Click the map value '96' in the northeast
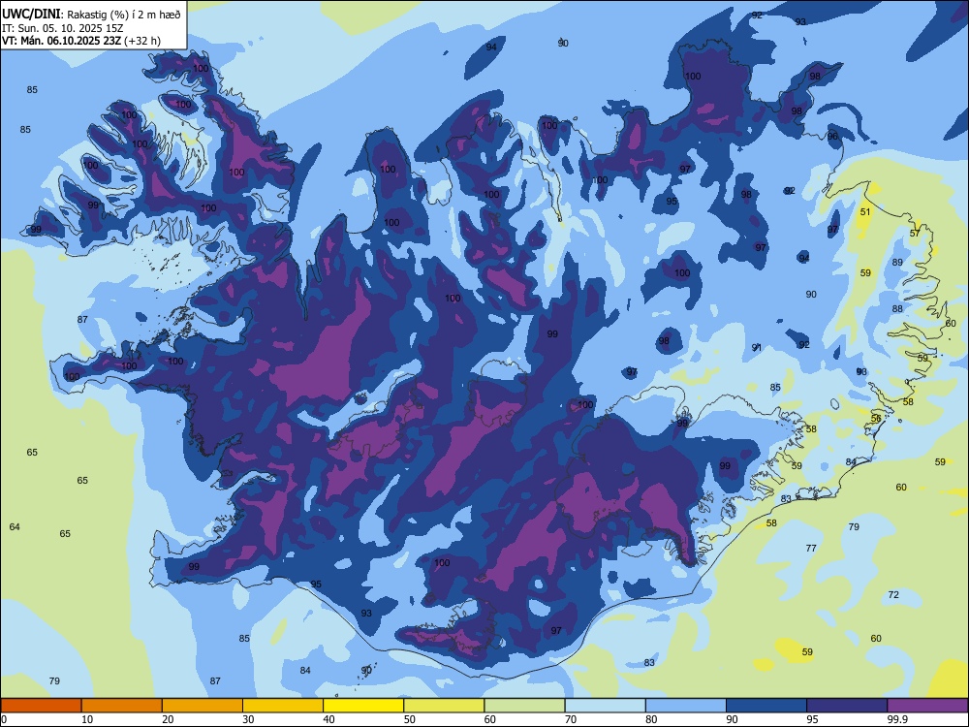969x727 pixels. click(833, 136)
